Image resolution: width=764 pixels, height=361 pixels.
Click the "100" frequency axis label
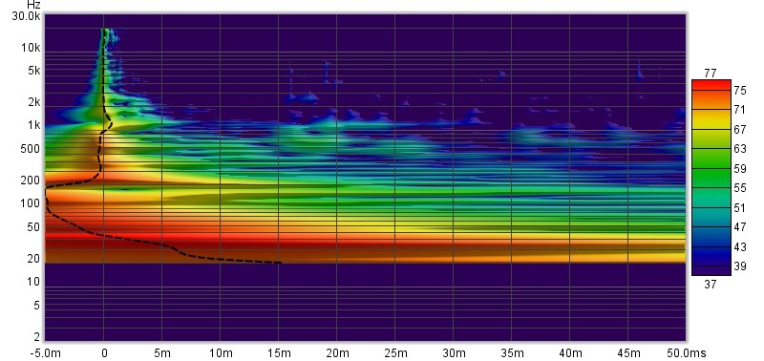pos(32,202)
